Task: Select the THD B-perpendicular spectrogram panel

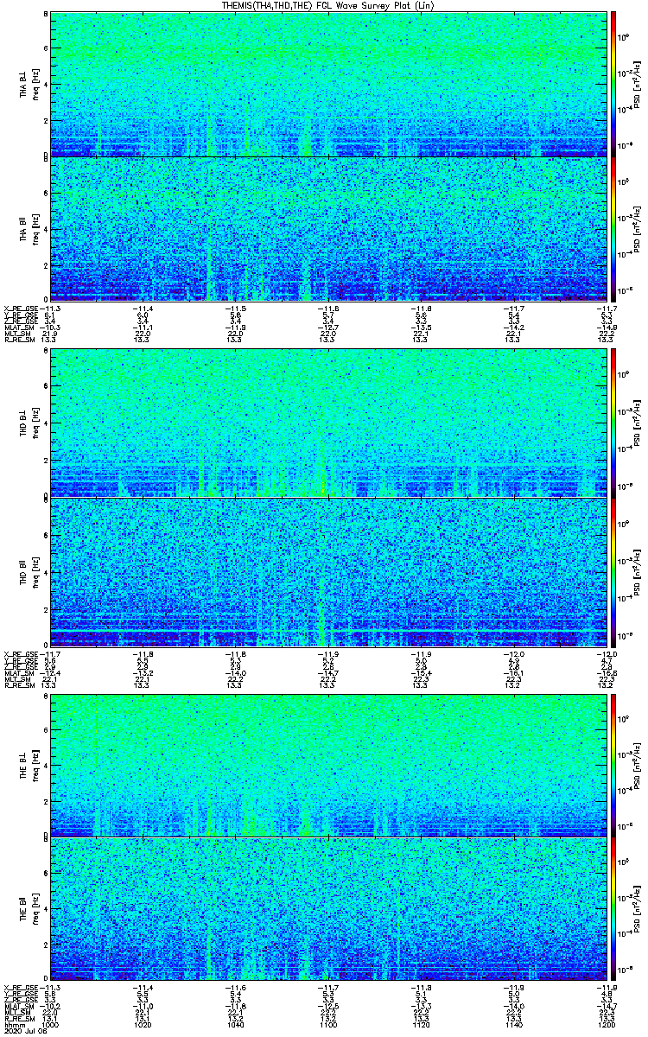Action: (x=328, y=423)
